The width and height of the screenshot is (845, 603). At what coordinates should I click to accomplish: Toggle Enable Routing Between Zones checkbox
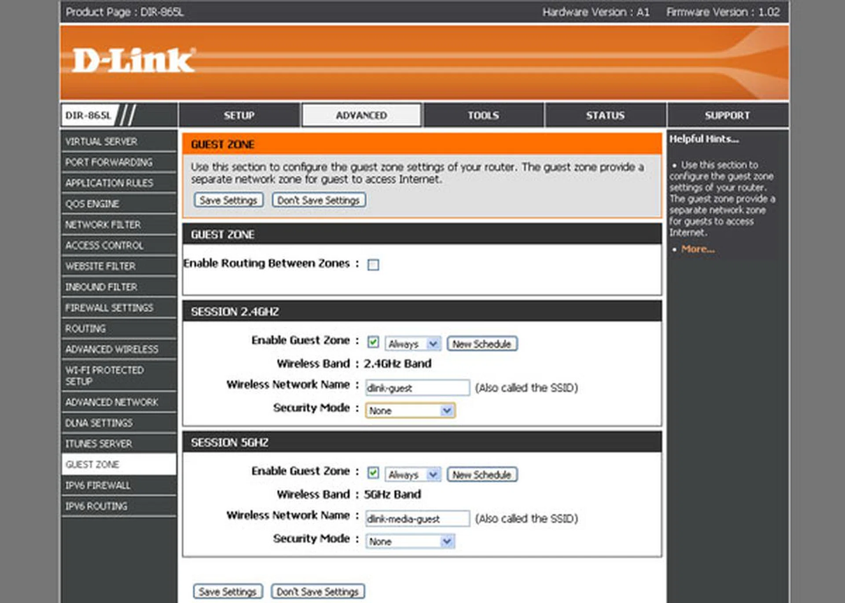(x=373, y=265)
